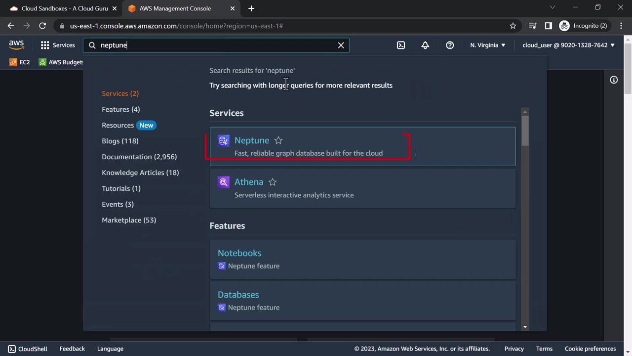Filter results by Marketplace (53)
Image resolution: width=632 pixels, height=356 pixels.
[129, 220]
